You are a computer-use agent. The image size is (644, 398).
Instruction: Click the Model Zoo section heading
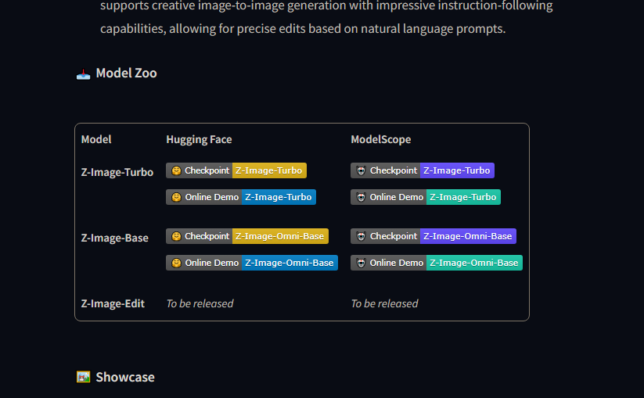[126, 74]
